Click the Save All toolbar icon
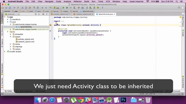The image size is (186, 104). pos(6,8)
